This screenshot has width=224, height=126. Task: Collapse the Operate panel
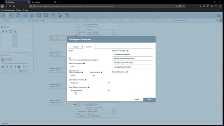click(31, 55)
